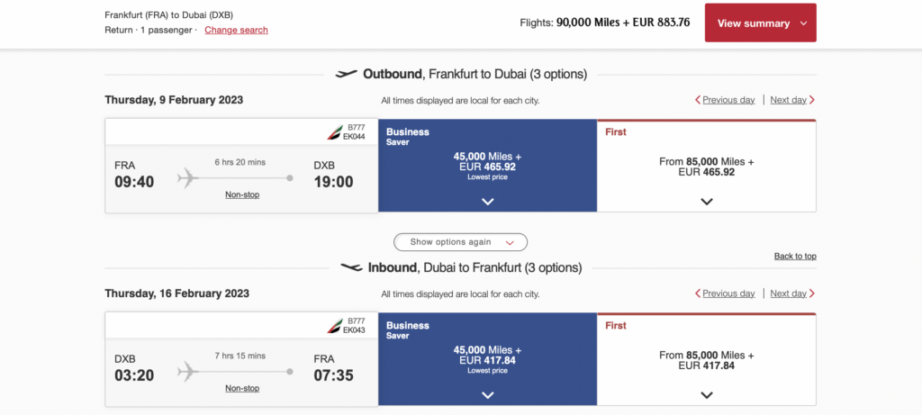Image resolution: width=922 pixels, height=415 pixels.
Task: Expand inbound Business Saver fare details
Action: [487, 395]
